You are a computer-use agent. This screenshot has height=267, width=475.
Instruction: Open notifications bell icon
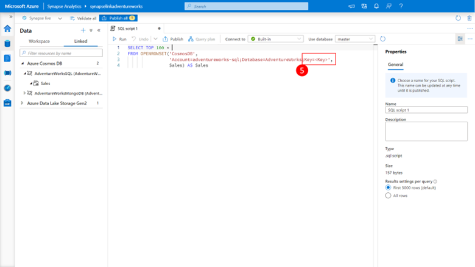[x=376, y=6]
